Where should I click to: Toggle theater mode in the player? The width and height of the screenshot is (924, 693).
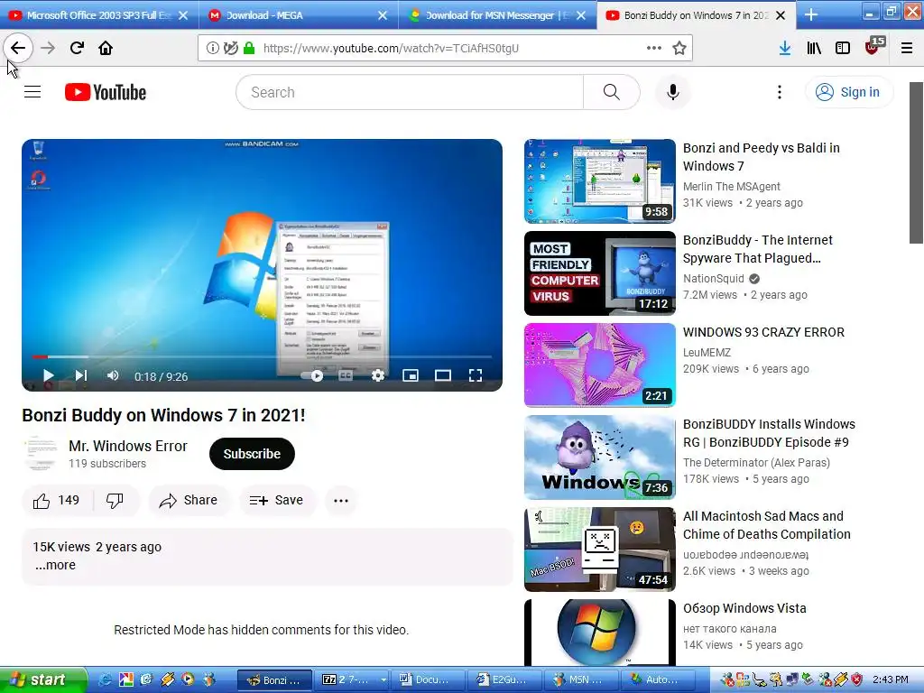click(442, 375)
